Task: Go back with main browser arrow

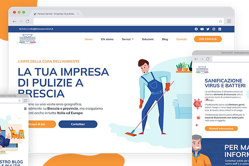Action: click(15, 21)
